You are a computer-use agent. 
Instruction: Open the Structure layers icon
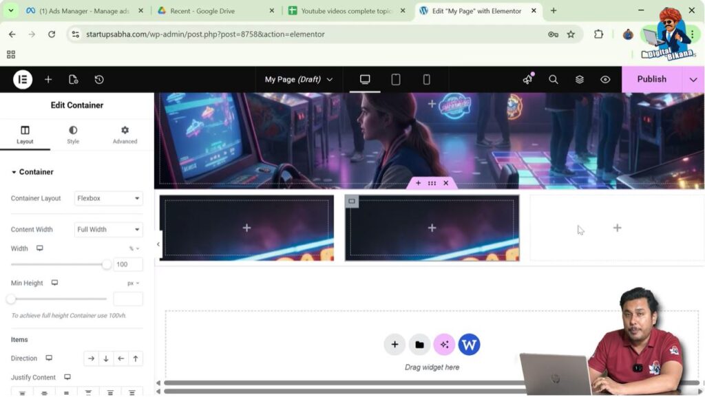[580, 80]
